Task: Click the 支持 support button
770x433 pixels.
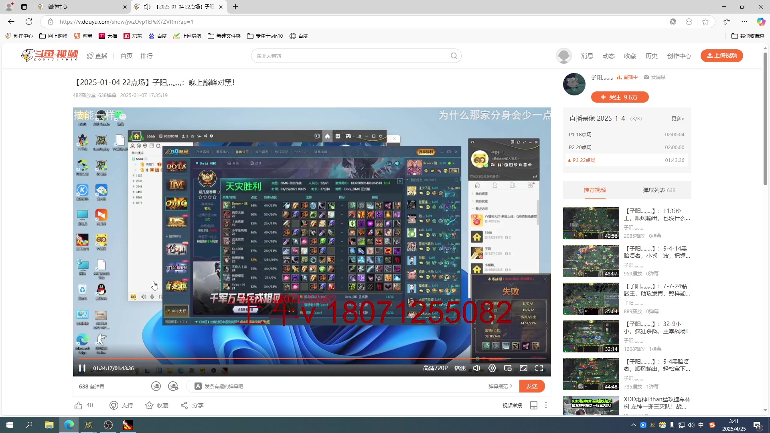Action: point(121,405)
